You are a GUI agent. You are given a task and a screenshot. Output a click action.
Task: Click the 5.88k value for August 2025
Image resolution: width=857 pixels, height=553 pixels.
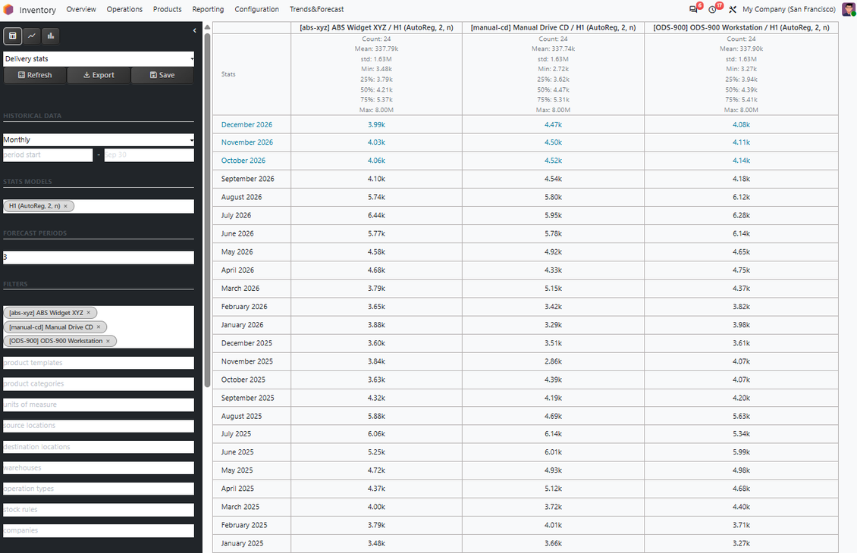click(x=377, y=416)
